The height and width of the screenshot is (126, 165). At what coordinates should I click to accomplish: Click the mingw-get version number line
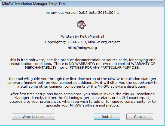point(82,12)
